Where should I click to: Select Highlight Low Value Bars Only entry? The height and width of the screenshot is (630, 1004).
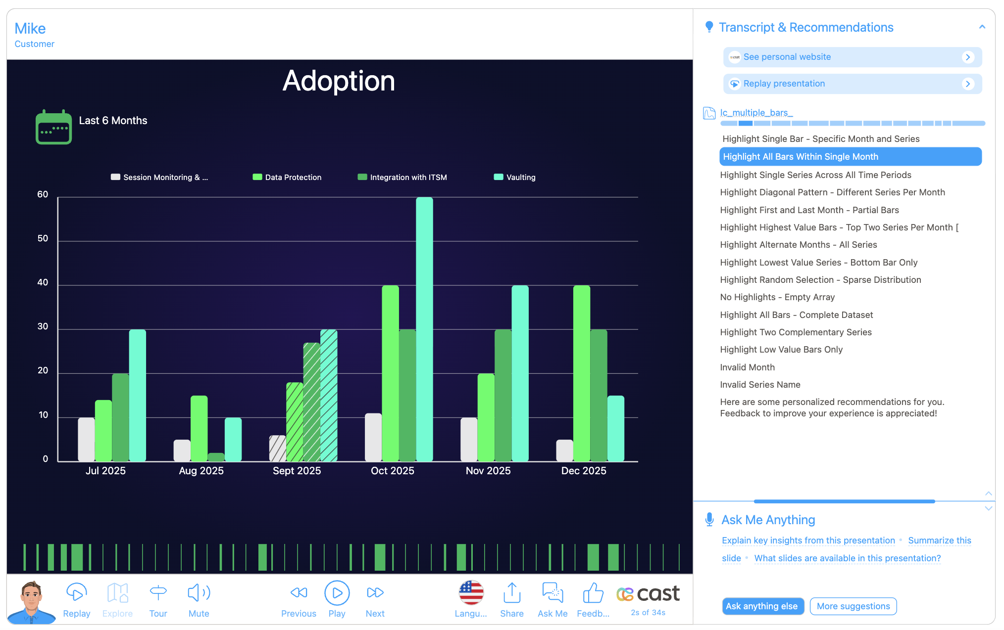point(781,350)
